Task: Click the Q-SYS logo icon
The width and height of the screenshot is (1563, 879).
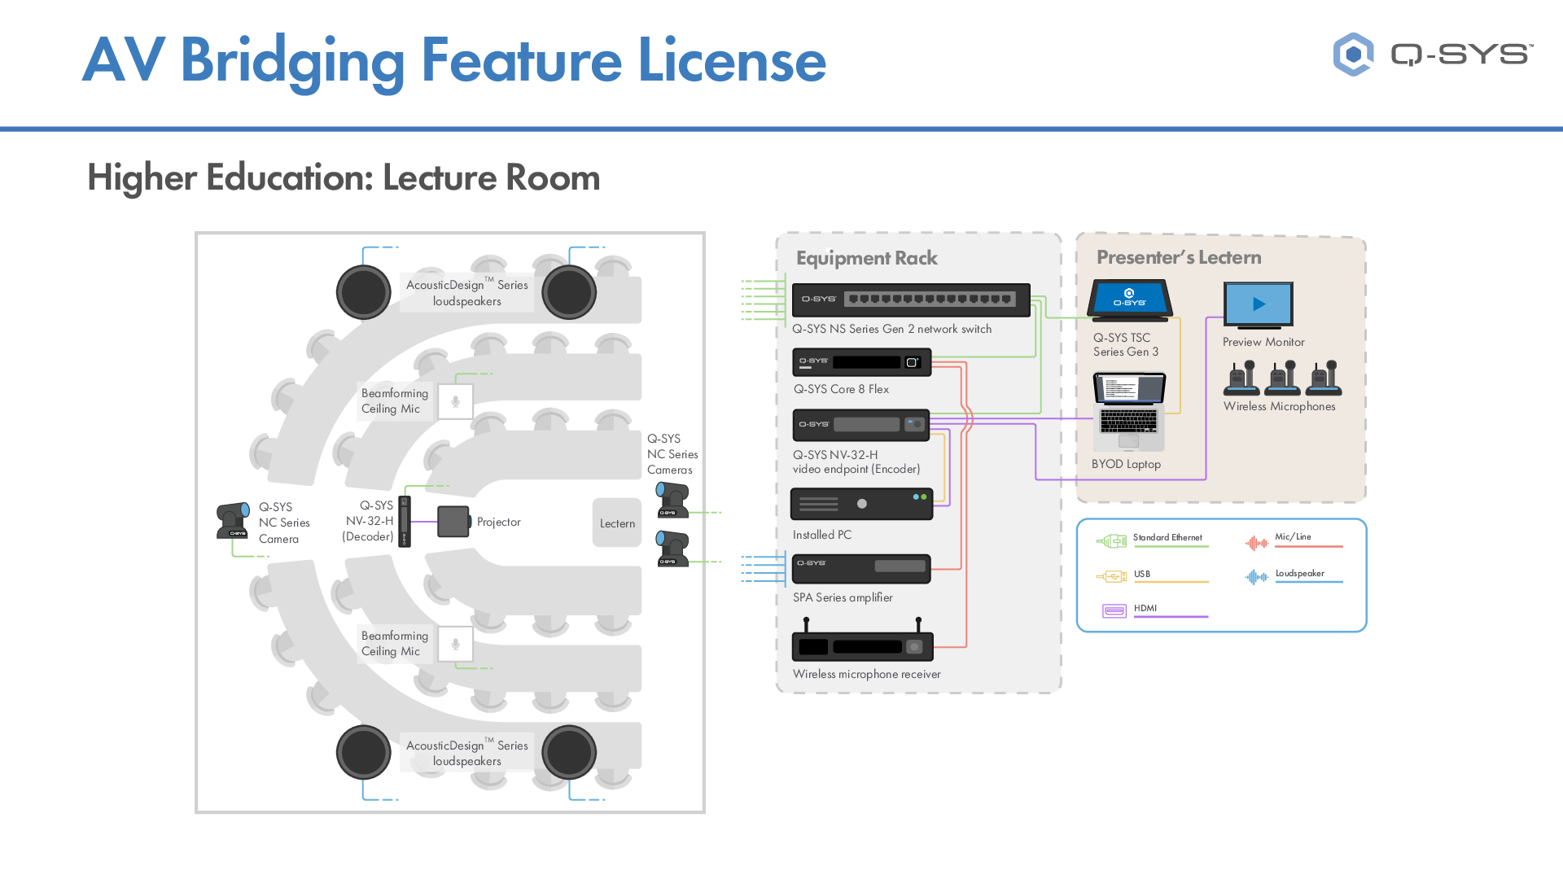Action: pyautogui.click(x=1353, y=55)
